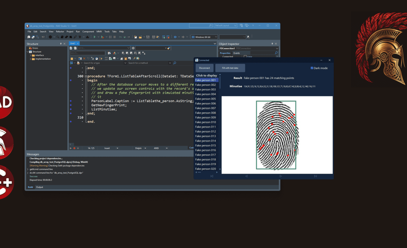Jump to first record navigator arrow
This screenshot has height=248, width=407.
tap(212, 176)
